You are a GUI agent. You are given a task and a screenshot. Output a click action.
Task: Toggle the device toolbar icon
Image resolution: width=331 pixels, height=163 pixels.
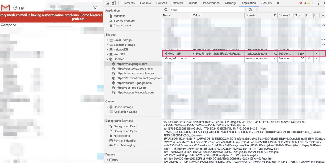click(x=114, y=3)
